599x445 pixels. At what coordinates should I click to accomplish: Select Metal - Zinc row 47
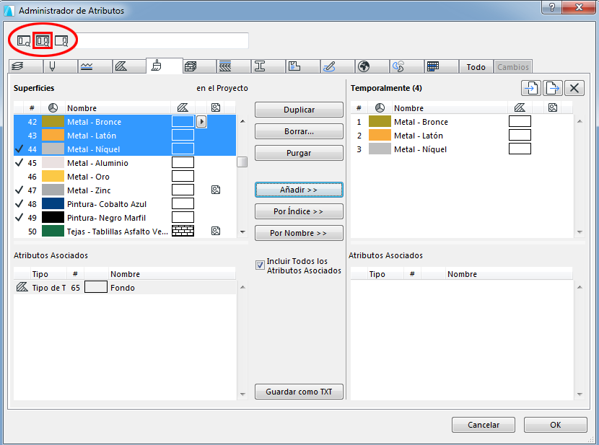(x=125, y=190)
